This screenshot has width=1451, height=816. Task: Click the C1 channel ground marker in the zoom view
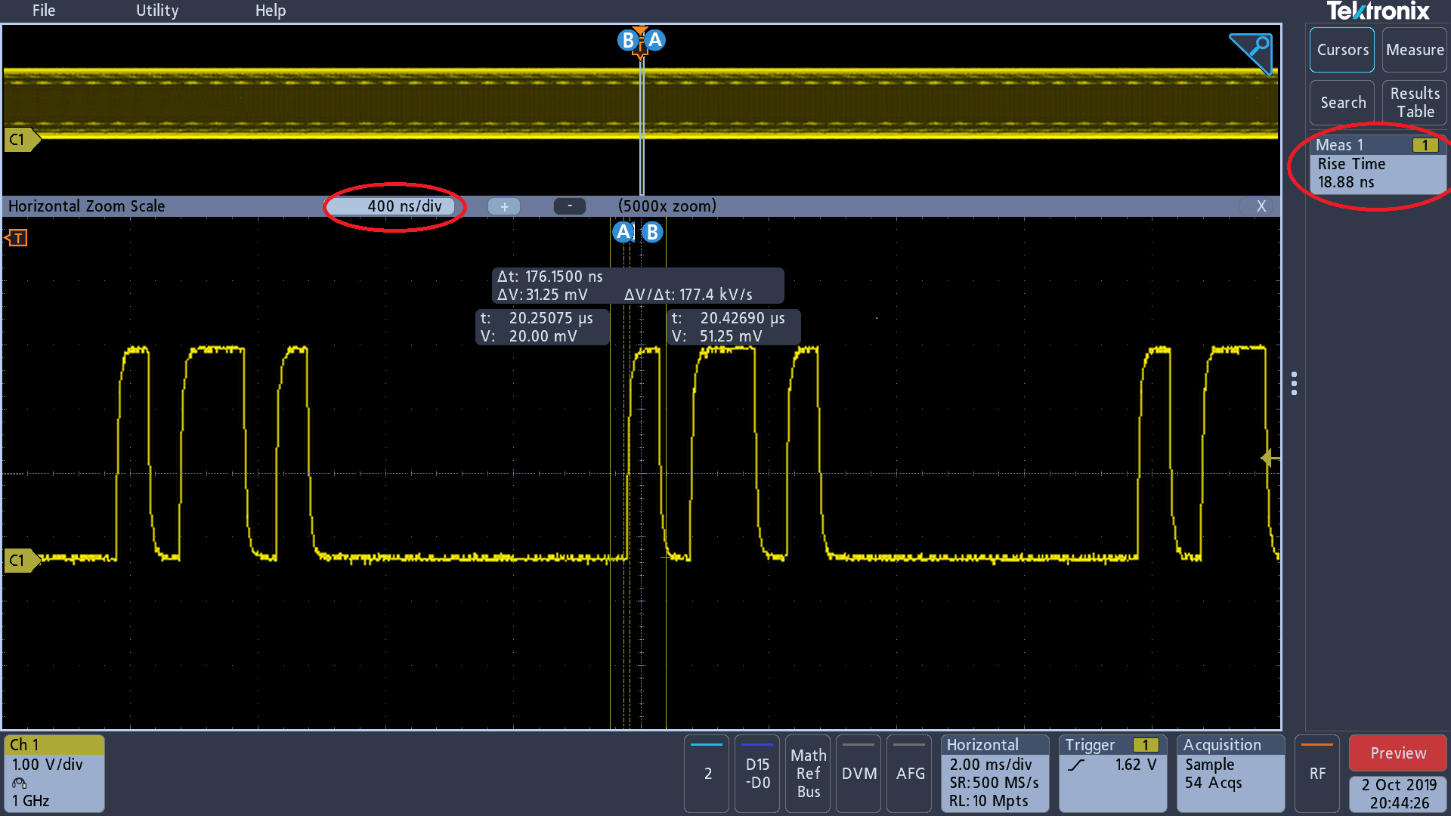coord(20,561)
